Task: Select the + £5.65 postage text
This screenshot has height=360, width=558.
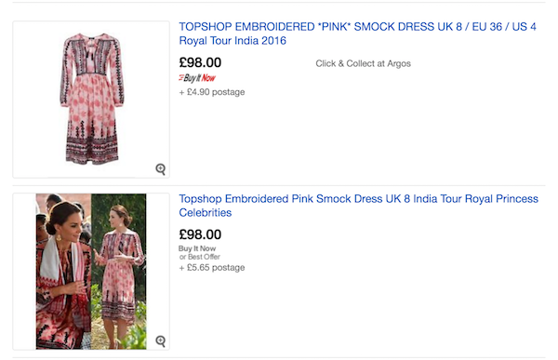Action: tap(212, 267)
